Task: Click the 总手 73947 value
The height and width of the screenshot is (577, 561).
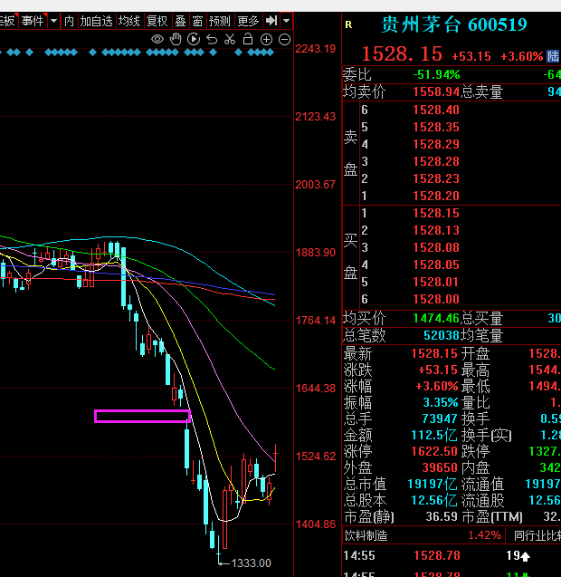Action: pyautogui.click(x=440, y=418)
